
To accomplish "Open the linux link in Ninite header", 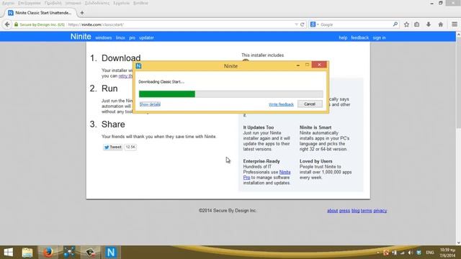I will pyautogui.click(x=120, y=38).
